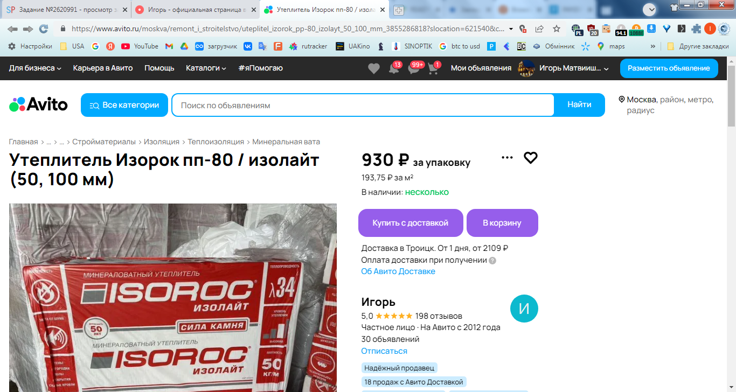Open notifications bell with badge 13
The height and width of the screenshot is (392, 736).
pos(394,68)
